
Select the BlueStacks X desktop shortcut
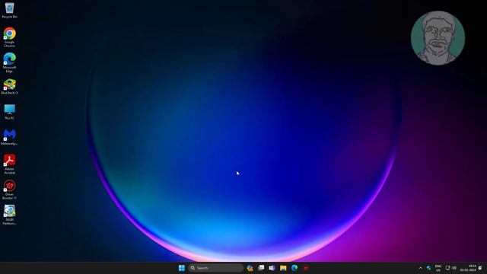click(9, 87)
